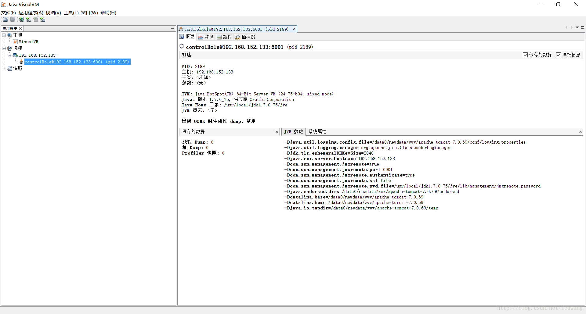Click the 监视 monitor tab icon
The width and height of the screenshot is (586, 314).
201,37
